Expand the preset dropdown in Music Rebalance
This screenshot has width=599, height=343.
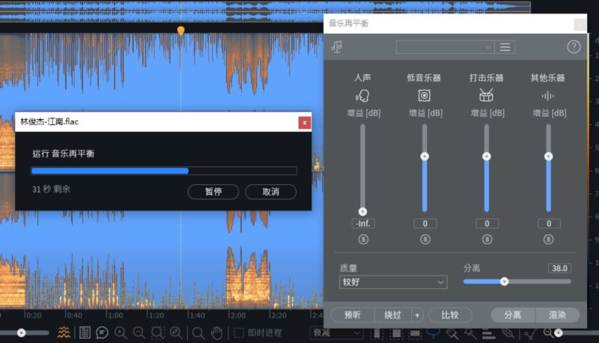click(445, 47)
